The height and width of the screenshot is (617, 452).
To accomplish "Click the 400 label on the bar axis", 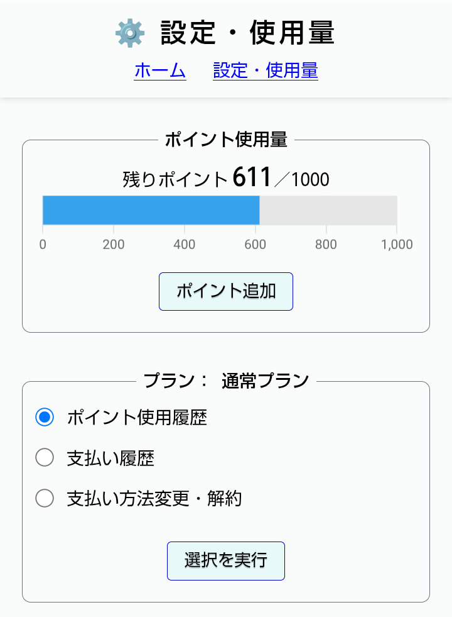I will coord(185,245).
